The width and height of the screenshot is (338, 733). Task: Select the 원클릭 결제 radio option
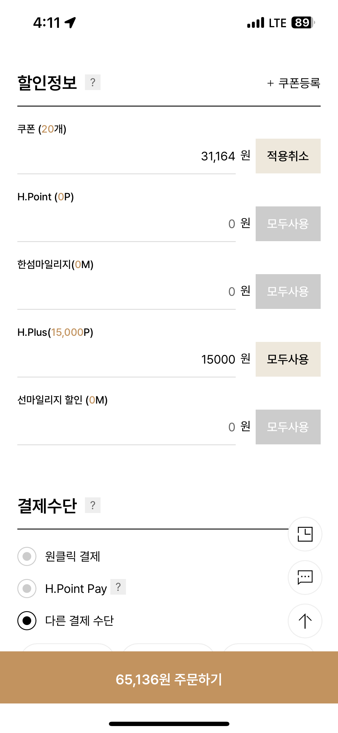(27, 556)
